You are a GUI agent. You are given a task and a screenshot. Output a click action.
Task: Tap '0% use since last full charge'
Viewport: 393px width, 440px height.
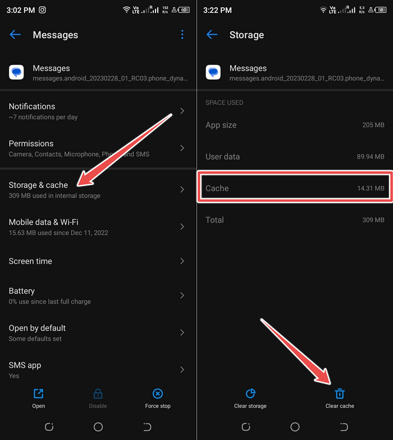[49, 302]
